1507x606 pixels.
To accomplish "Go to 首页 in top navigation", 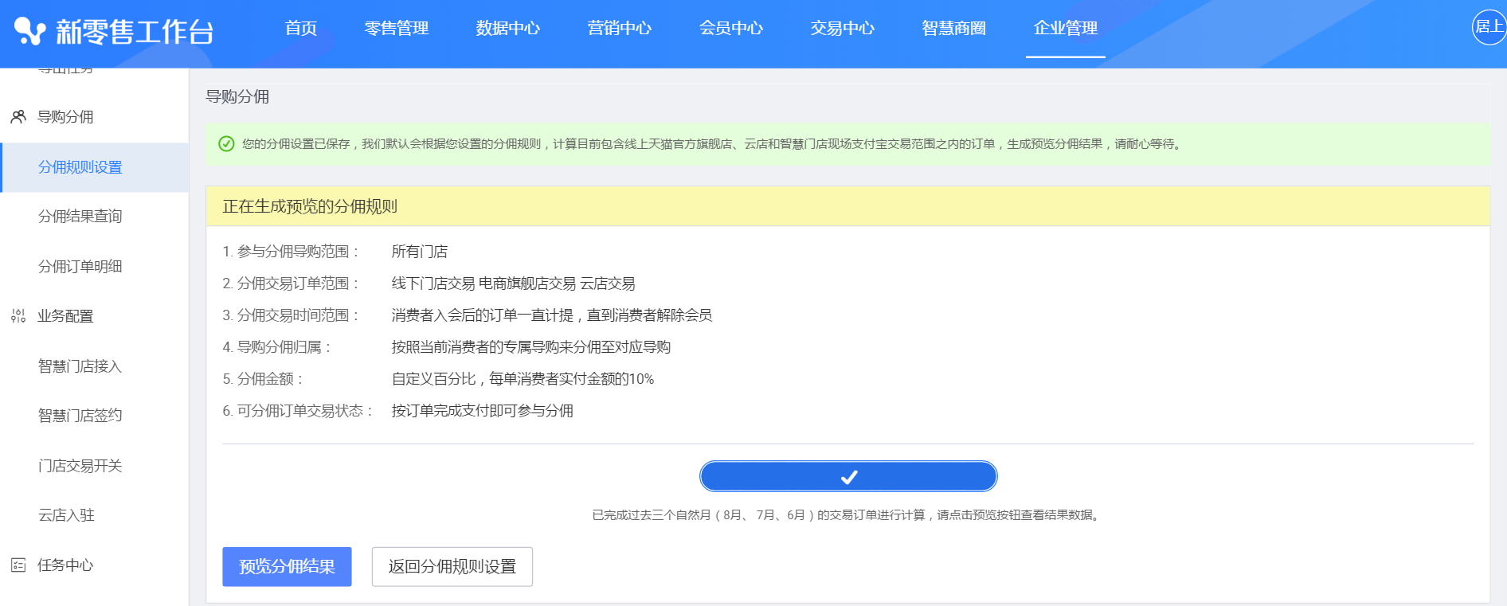I will [x=301, y=29].
